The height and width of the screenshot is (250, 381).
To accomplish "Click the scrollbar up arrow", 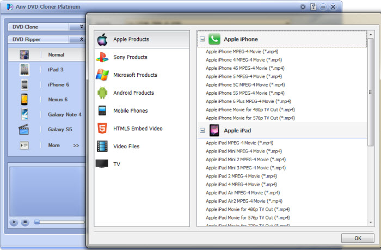I will pos(371,34).
